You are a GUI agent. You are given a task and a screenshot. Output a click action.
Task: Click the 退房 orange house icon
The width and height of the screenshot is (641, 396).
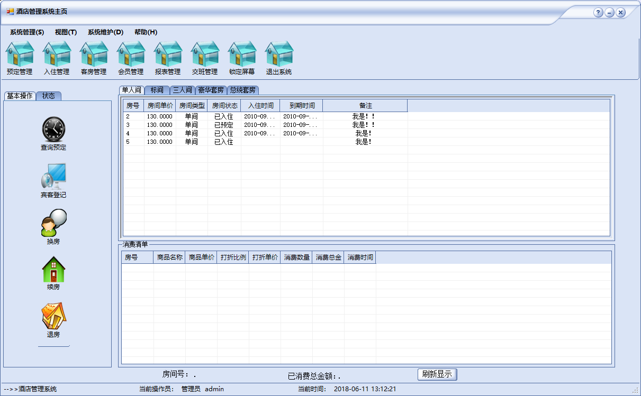[x=53, y=316]
